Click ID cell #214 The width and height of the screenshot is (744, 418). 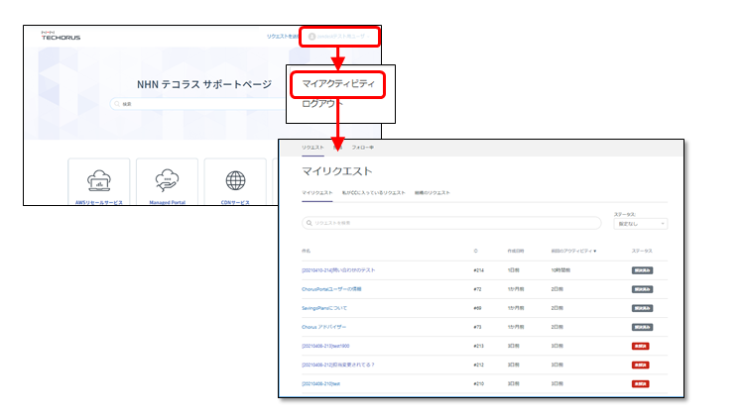click(x=478, y=270)
